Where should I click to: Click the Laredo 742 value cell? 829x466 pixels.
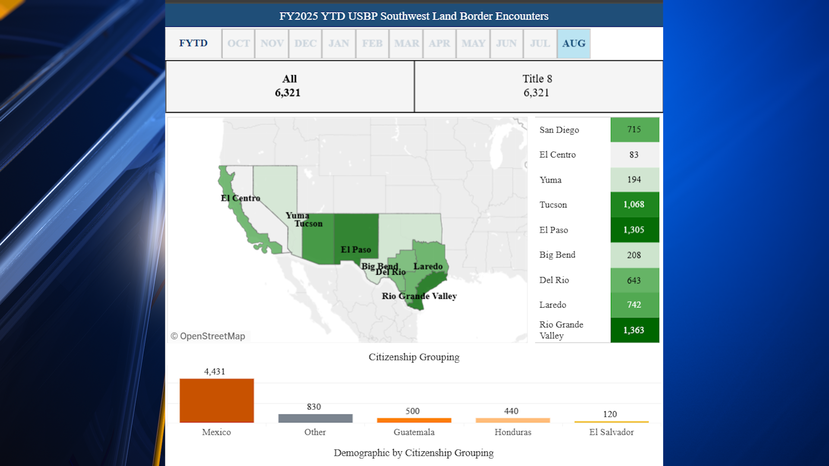[634, 305]
